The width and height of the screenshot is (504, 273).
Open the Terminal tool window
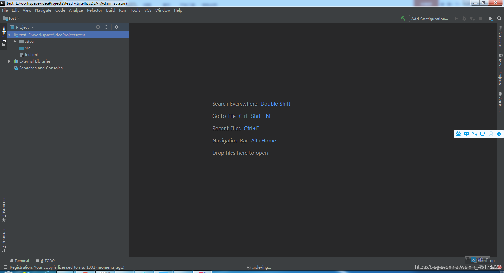click(19, 260)
